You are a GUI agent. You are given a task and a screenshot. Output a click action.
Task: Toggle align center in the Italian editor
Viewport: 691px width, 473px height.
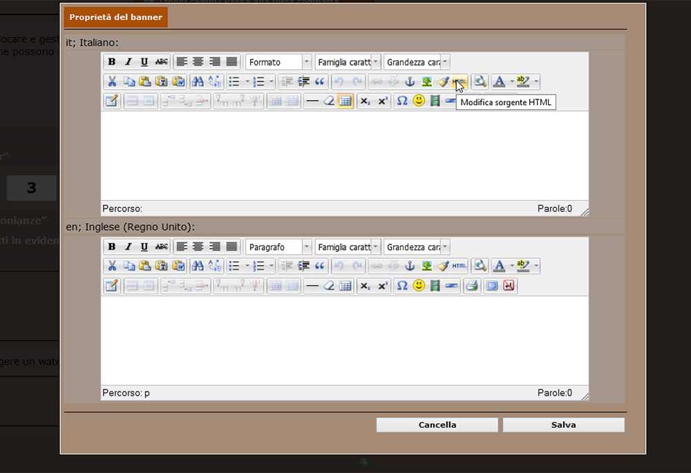click(x=198, y=62)
